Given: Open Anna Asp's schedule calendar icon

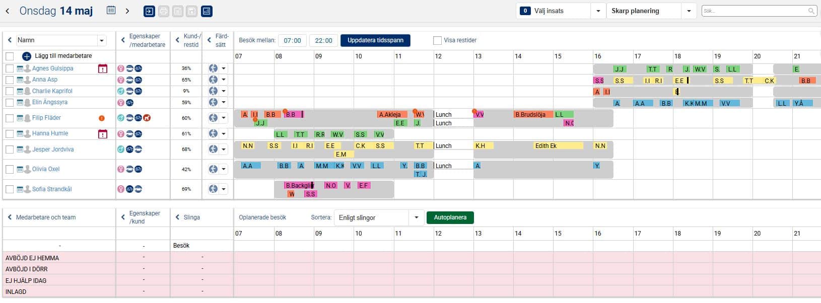Looking at the screenshot, I should [x=20, y=80].
